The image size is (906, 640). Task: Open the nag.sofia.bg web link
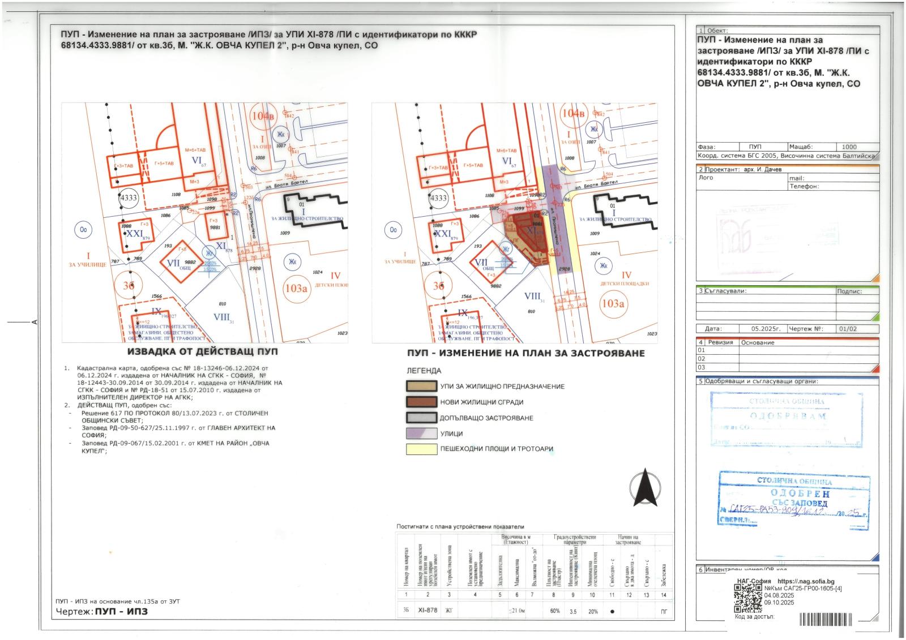coord(805,581)
